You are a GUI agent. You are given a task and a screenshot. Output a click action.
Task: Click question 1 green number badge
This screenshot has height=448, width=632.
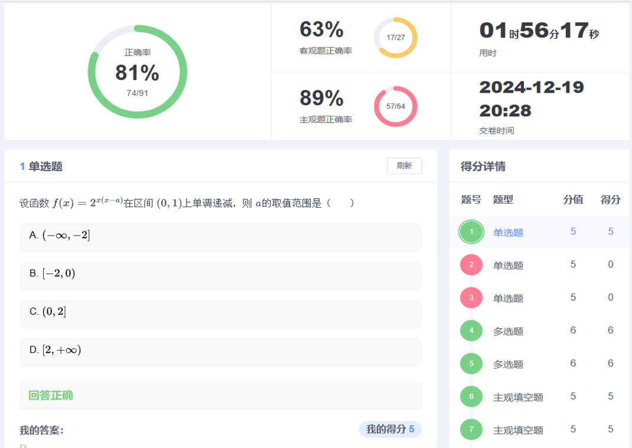point(471,231)
